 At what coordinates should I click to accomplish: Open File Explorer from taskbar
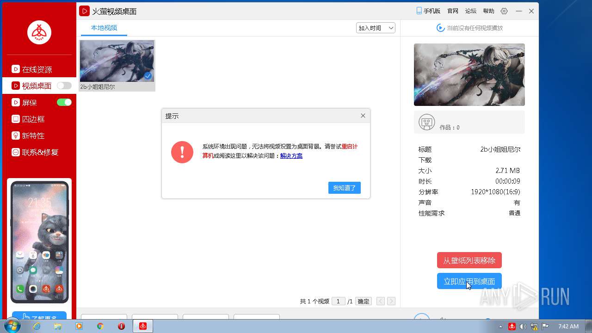pyautogui.click(x=58, y=326)
